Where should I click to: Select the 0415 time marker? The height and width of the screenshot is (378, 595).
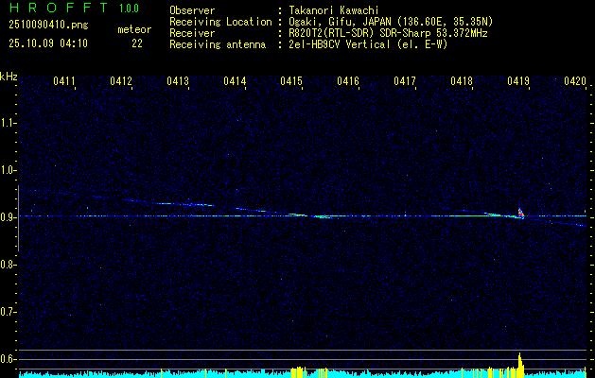[x=291, y=82]
